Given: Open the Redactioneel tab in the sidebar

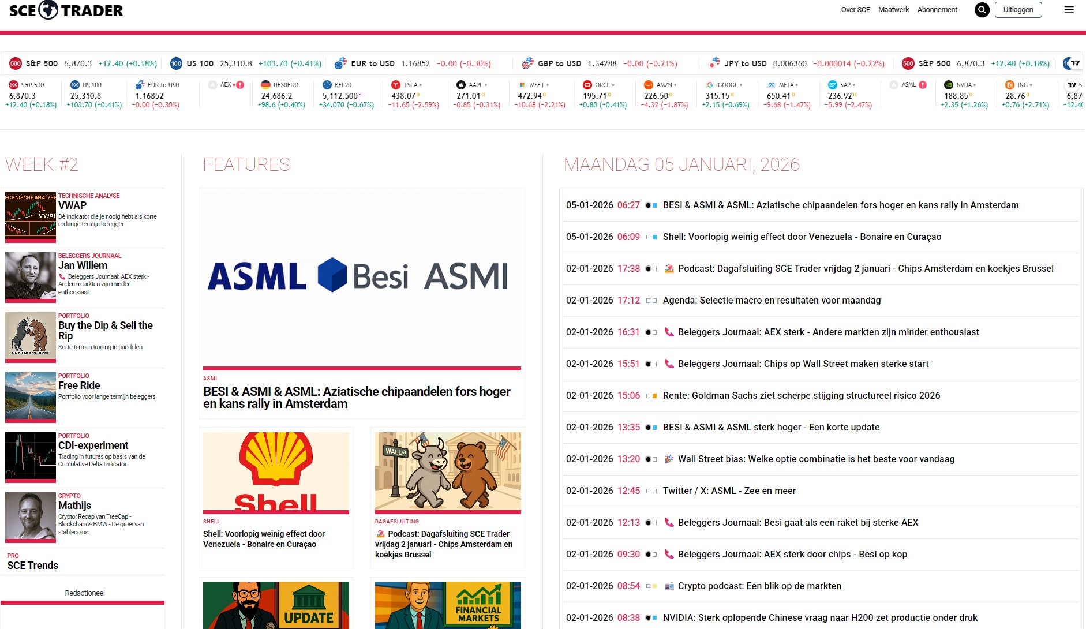Looking at the screenshot, I should click(85, 593).
